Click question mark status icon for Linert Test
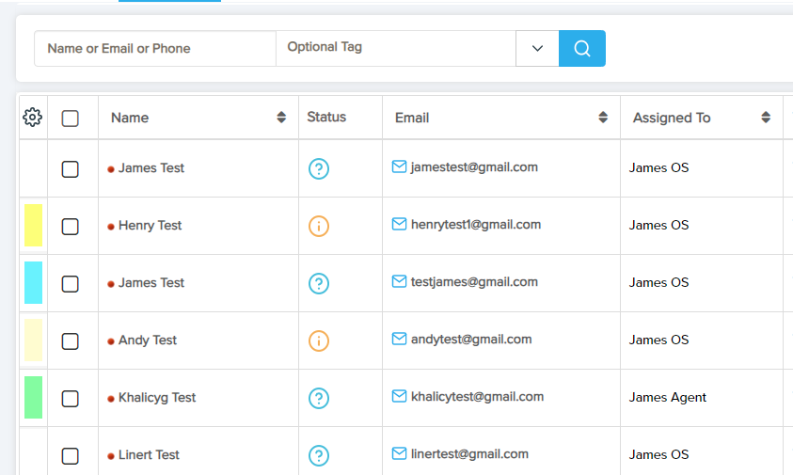 (319, 455)
